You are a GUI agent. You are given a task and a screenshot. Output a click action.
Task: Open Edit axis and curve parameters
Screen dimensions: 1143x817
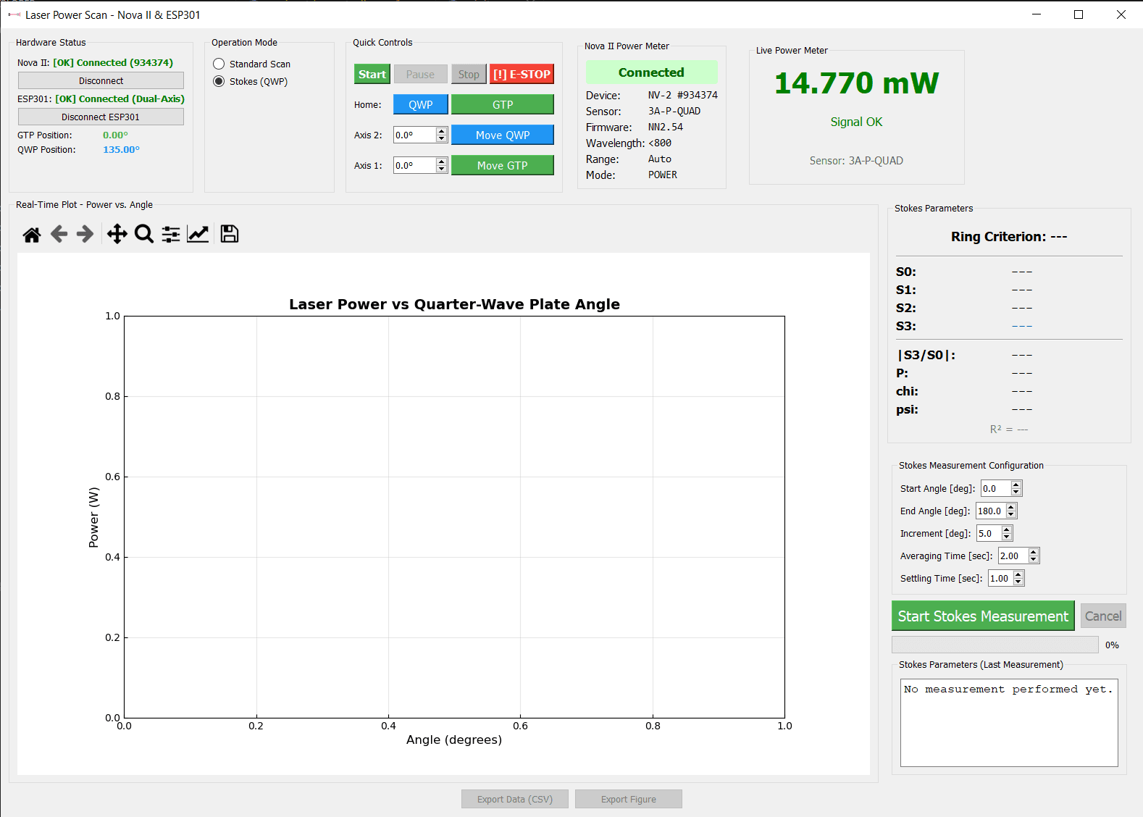pyautogui.click(x=198, y=234)
